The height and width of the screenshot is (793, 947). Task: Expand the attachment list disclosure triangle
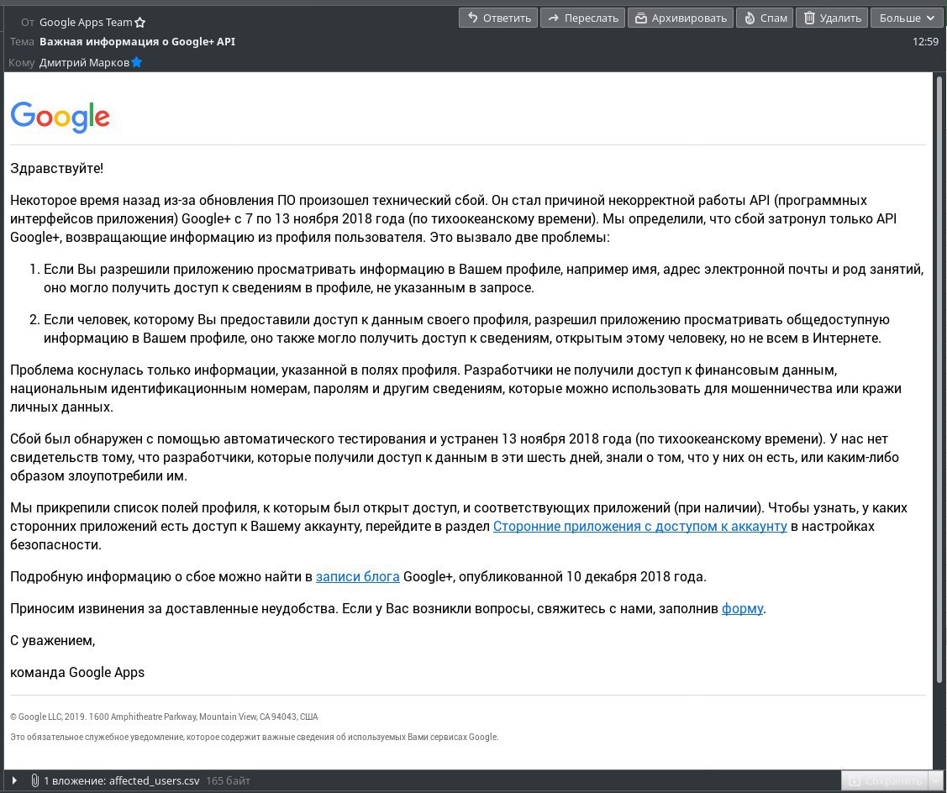(14, 780)
